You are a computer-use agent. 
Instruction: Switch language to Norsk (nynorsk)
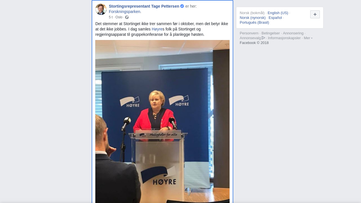coord(253,18)
